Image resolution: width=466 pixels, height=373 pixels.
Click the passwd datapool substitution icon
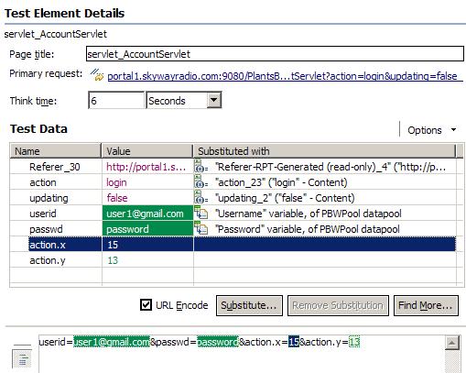200,228
